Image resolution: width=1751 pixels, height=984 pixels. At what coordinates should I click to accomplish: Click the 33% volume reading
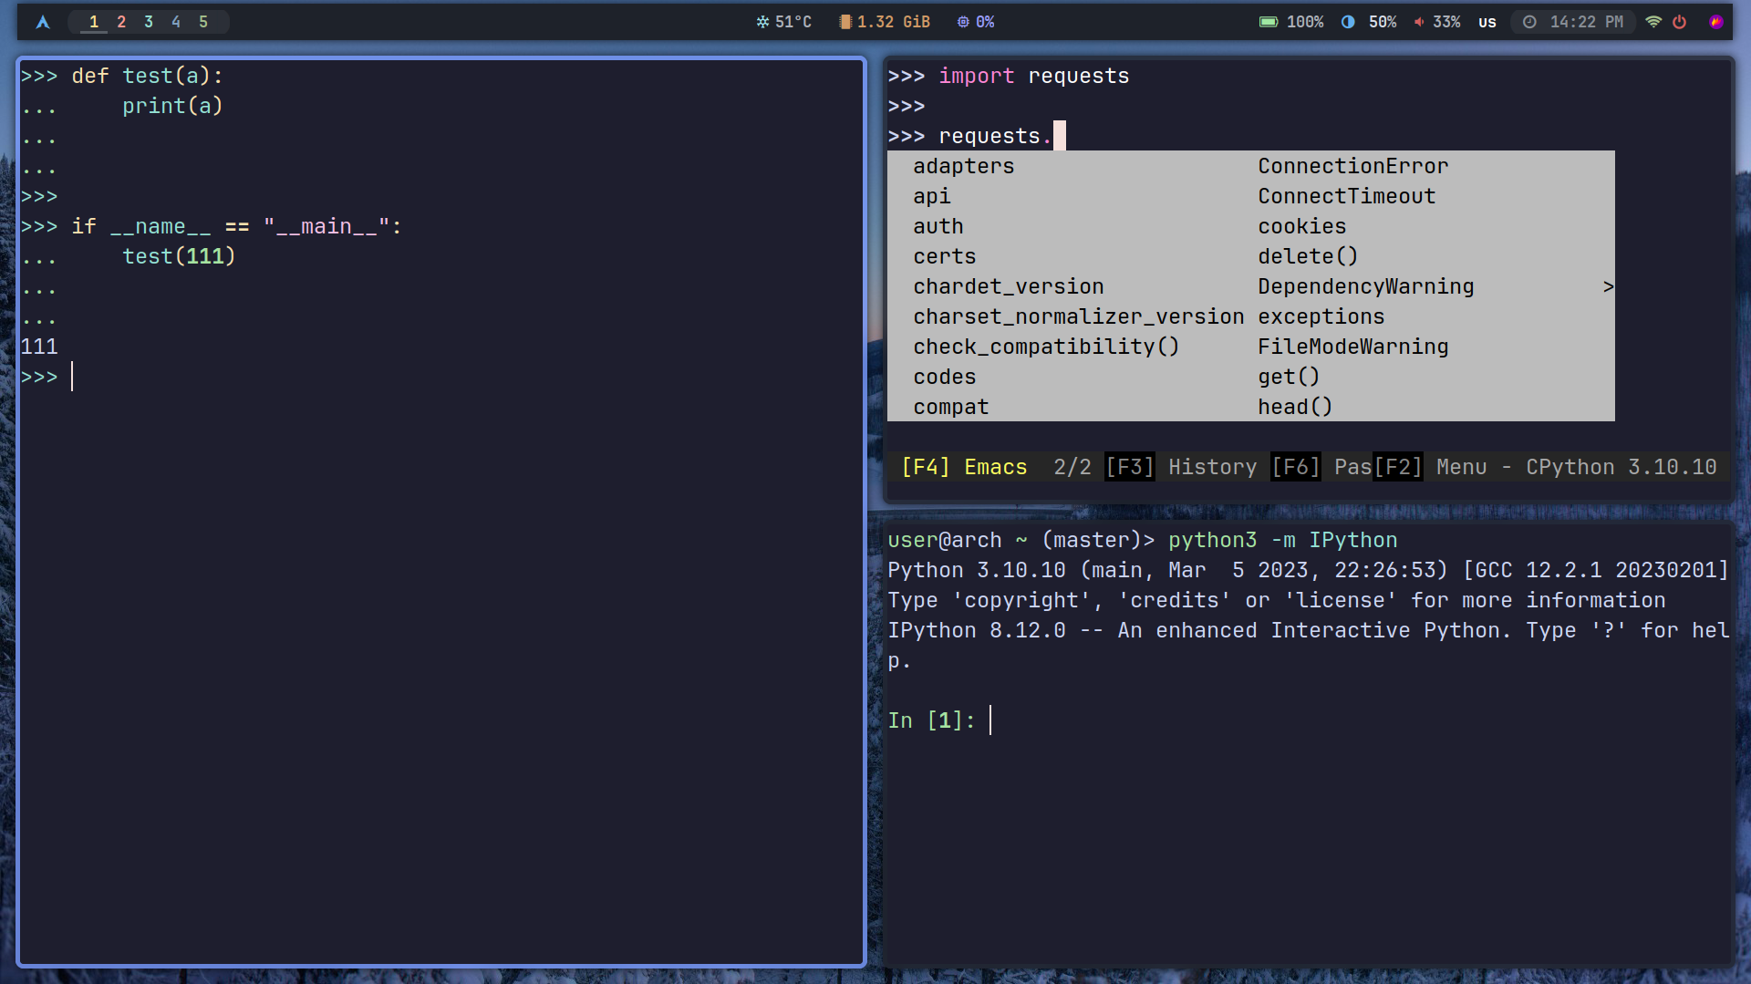pyautogui.click(x=1446, y=22)
